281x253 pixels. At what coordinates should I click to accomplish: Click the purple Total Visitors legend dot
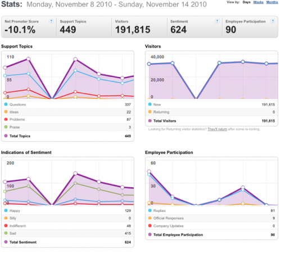tap(149, 121)
